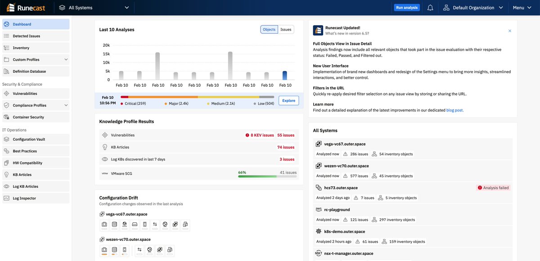This screenshot has width=540, height=261.
Task: Click the 74 issues KB Articles count
Action: (286, 147)
